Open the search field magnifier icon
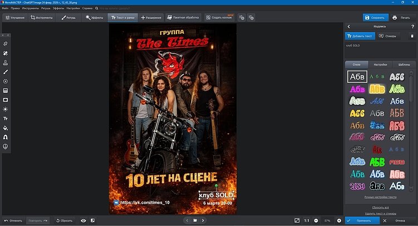This screenshot has width=418, height=226. tap(96, 8)
